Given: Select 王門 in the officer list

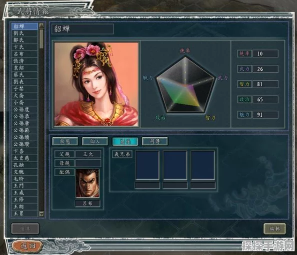Looking at the screenshot, I should pyautogui.click(x=24, y=186).
